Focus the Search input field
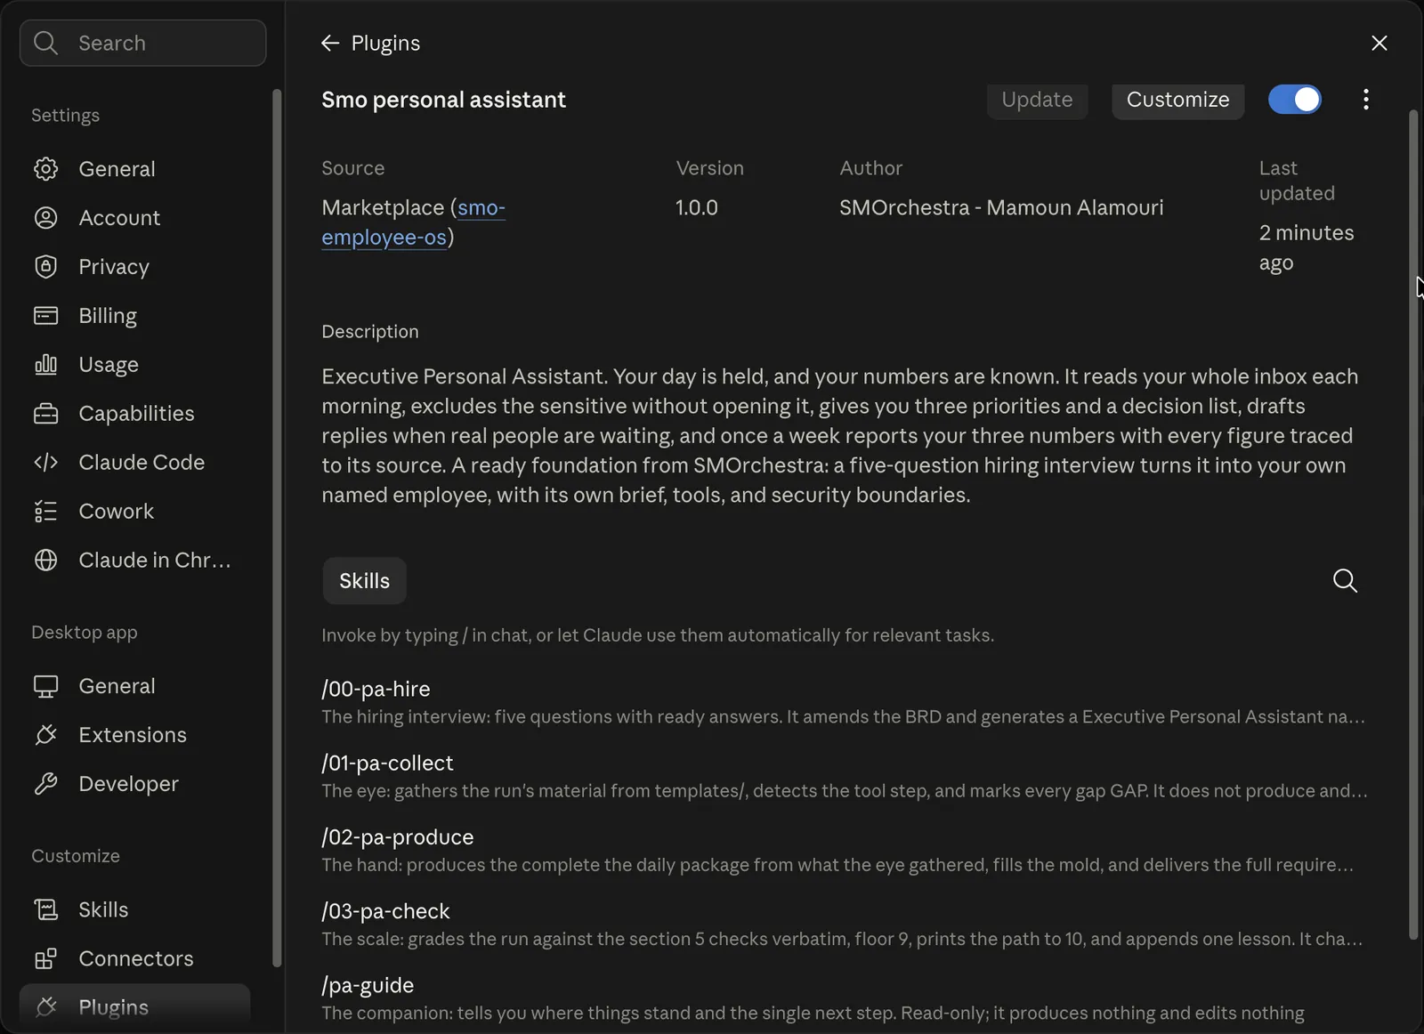 [142, 43]
